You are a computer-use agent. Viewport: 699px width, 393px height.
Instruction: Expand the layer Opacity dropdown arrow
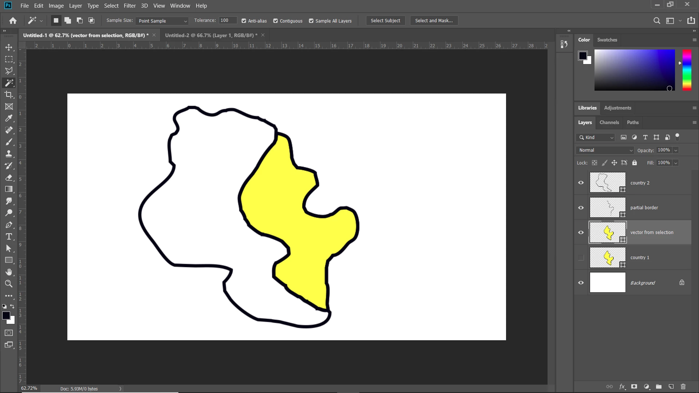[676, 150]
